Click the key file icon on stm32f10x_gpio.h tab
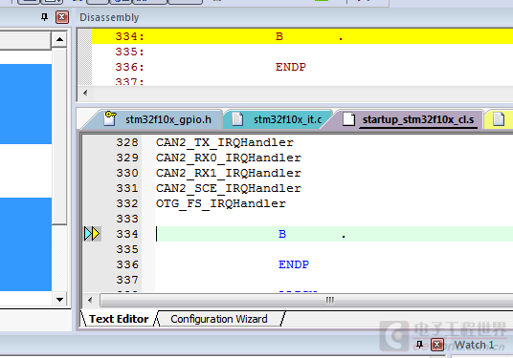This screenshot has width=513, height=358. (110, 118)
